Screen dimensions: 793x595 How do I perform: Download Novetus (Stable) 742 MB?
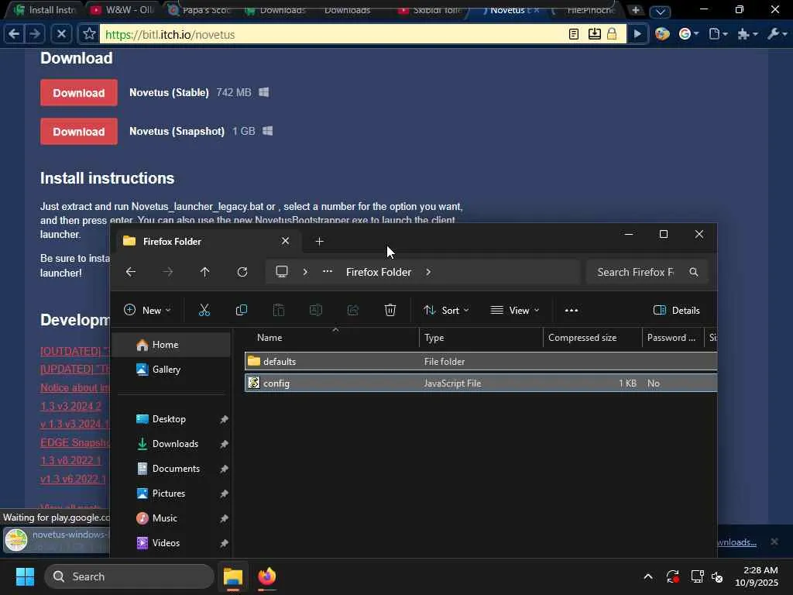click(79, 93)
